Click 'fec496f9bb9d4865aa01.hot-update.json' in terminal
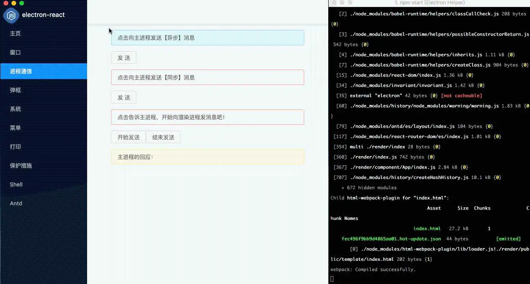Viewport: 530px width, 284px height. [x=391, y=239]
